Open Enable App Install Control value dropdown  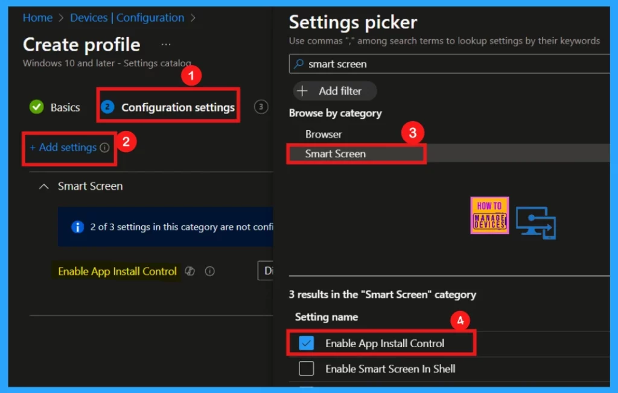pos(266,271)
